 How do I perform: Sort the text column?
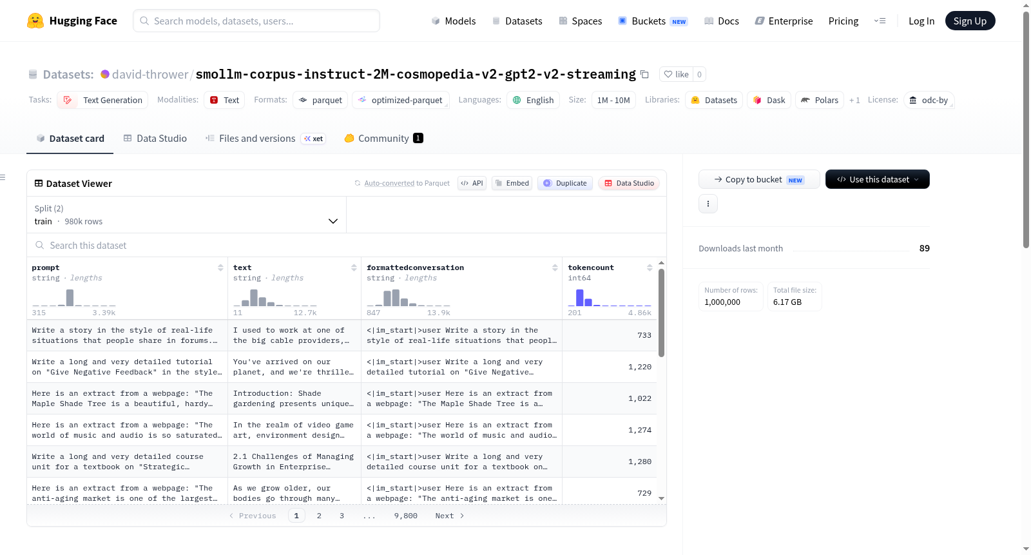(354, 268)
